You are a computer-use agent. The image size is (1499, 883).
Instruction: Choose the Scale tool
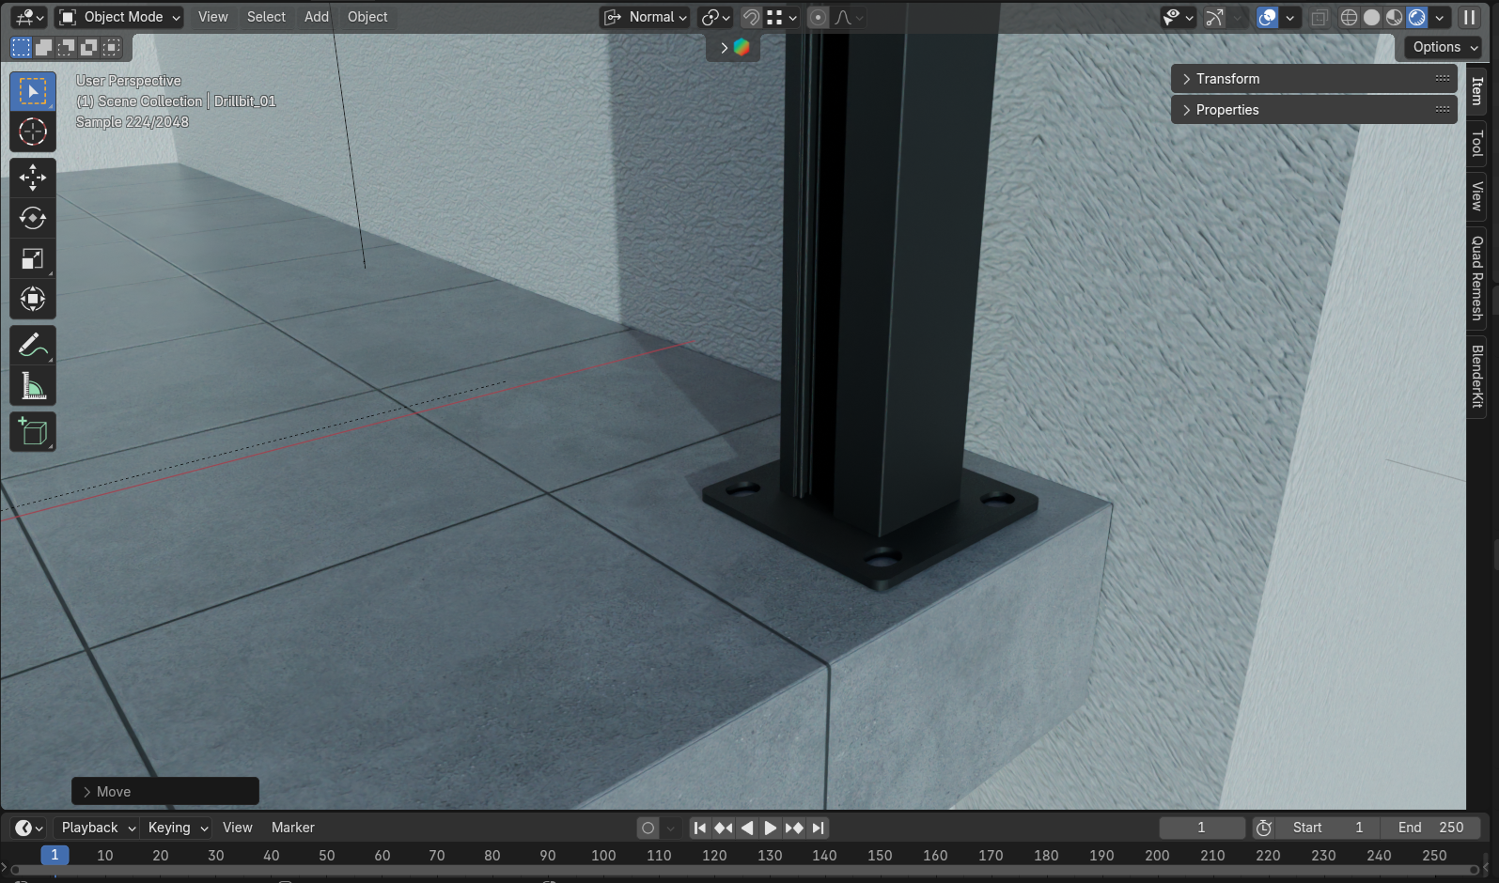click(x=33, y=259)
